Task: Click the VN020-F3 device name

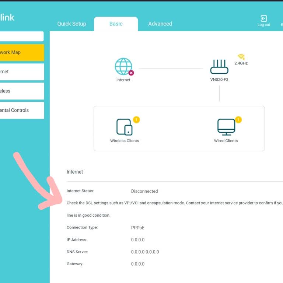Action: coord(219,80)
